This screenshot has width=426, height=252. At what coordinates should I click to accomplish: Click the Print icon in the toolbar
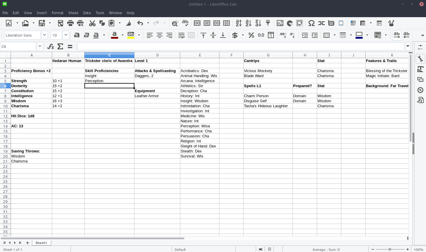click(x=70, y=23)
